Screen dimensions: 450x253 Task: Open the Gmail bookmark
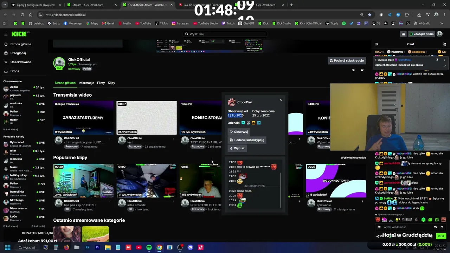(x=108, y=24)
